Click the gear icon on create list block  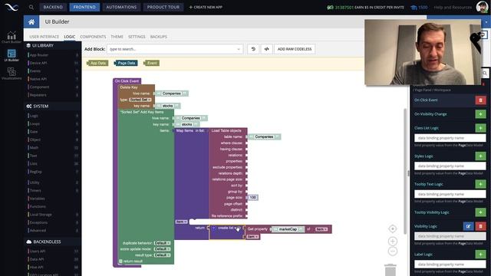coord(214,228)
